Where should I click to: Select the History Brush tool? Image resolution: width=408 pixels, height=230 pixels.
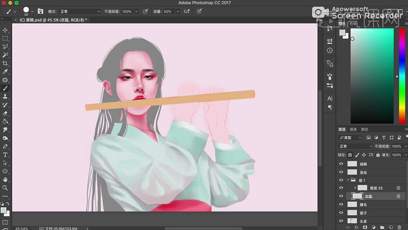5,105
